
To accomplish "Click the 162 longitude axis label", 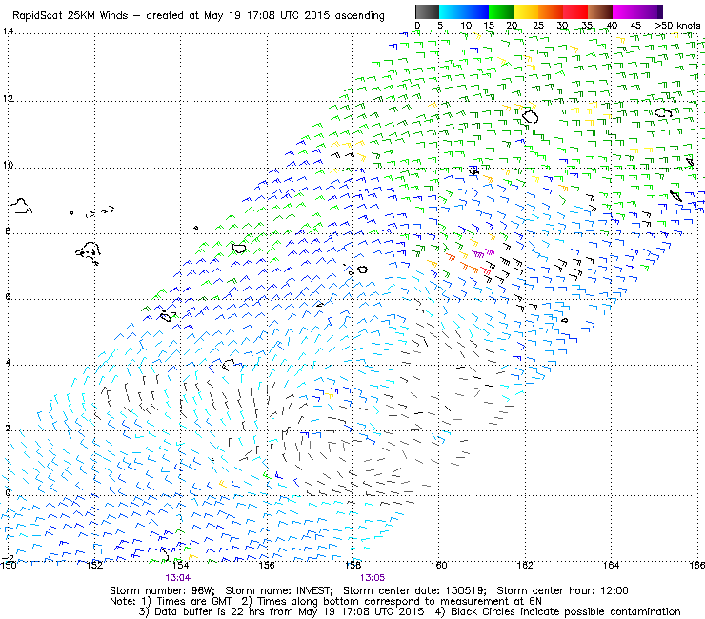I will [x=525, y=565].
